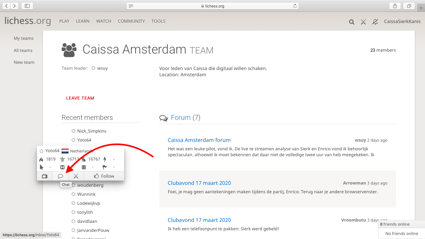Watch Yoto64's games via the TV icon

click(45, 176)
